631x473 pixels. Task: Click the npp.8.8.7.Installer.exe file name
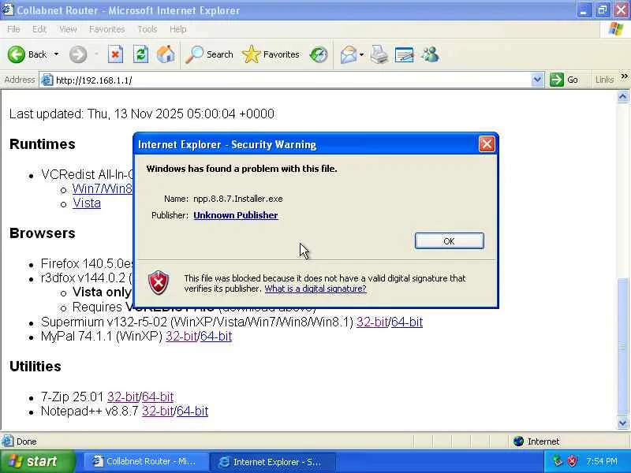click(238, 199)
